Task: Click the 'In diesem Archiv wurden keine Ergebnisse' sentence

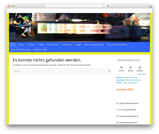Action: [x=52, y=65]
